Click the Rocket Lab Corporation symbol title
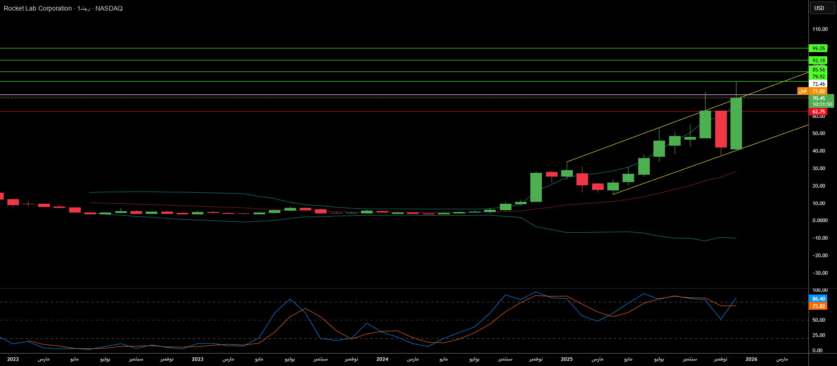Viewport: 837px width, 366px height. click(x=38, y=8)
